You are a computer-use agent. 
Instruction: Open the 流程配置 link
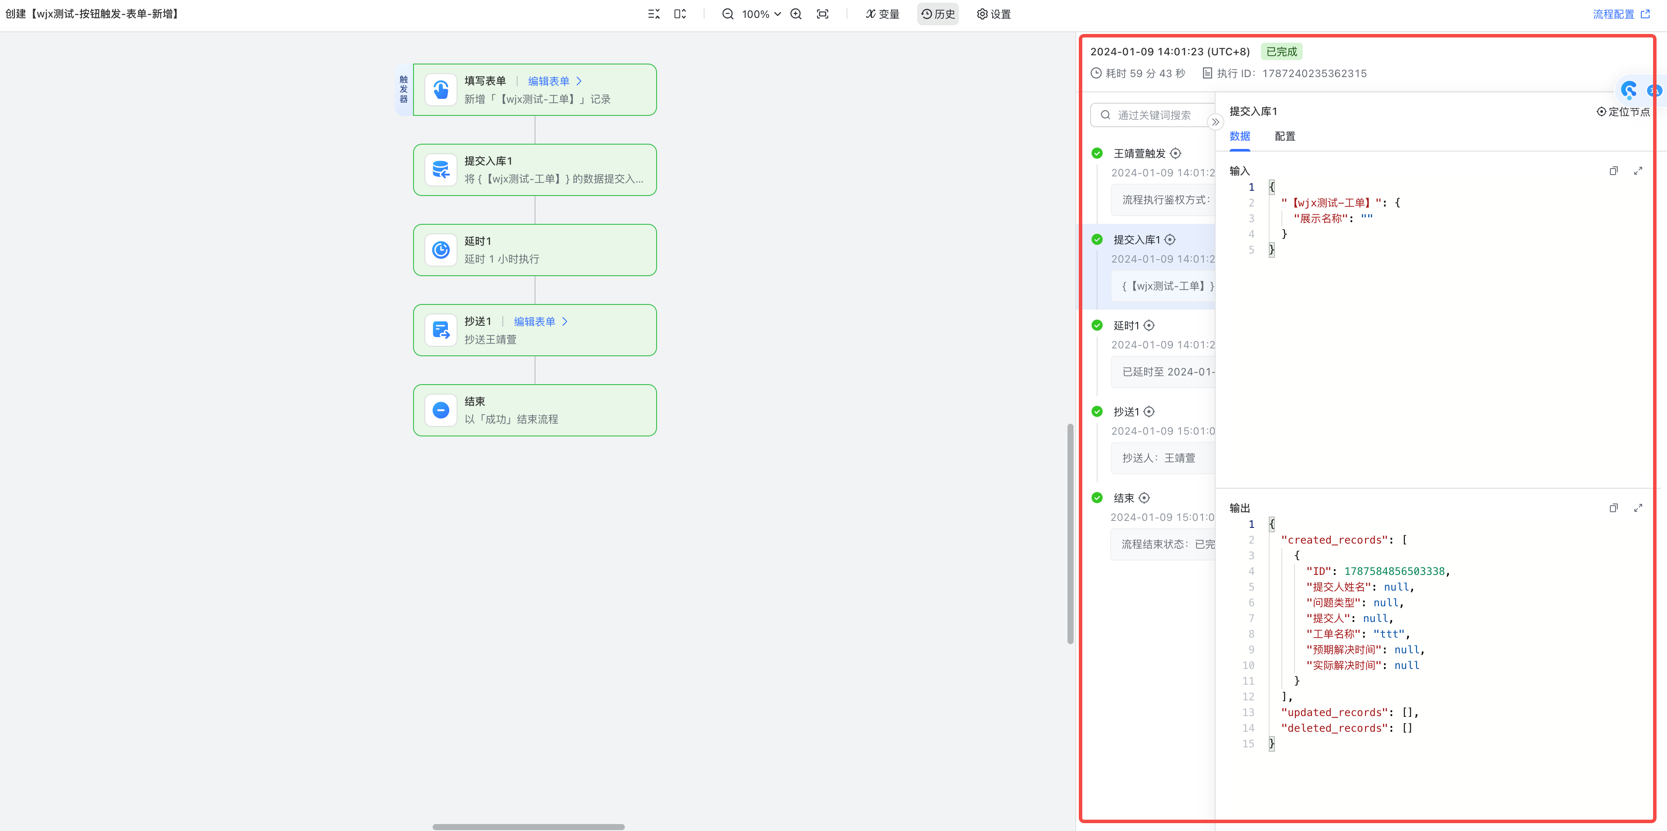pyautogui.click(x=1621, y=14)
